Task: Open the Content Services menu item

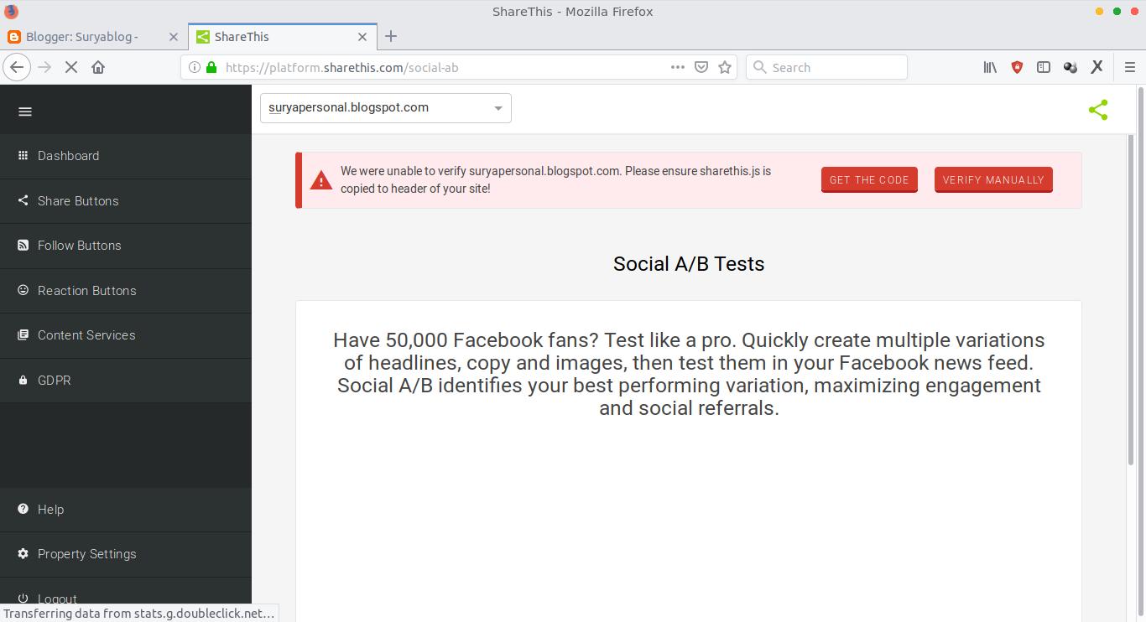Action: click(126, 335)
